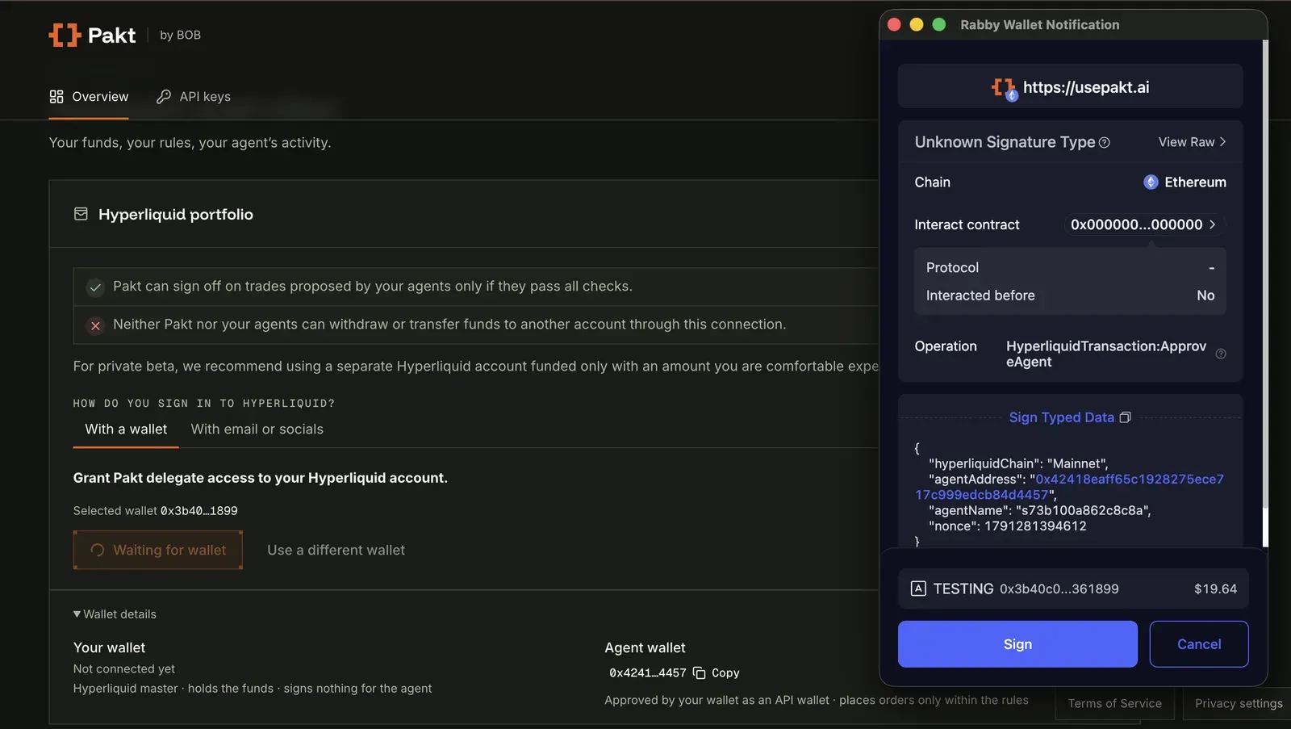Open Privacy settings

1239,704
